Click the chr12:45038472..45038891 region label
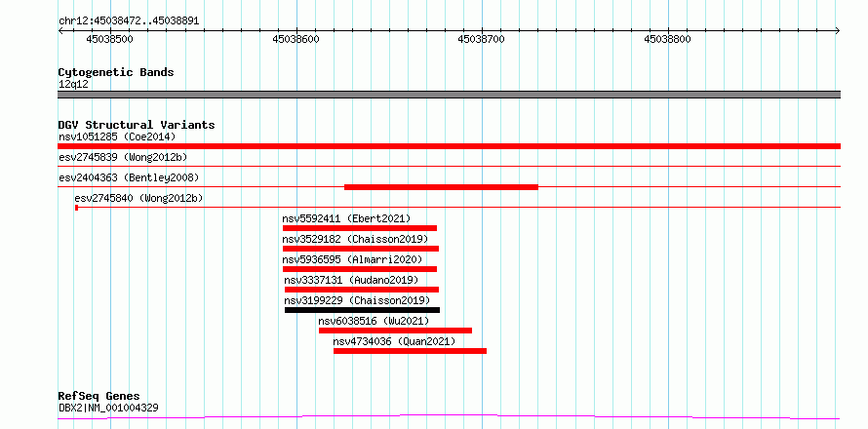The height and width of the screenshot is (429, 868). pyautogui.click(x=129, y=21)
